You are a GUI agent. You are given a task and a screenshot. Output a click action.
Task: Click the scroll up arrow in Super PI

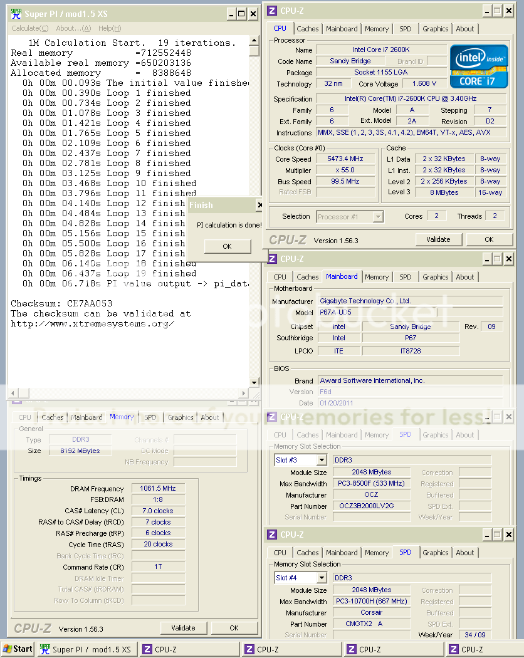pyautogui.click(x=254, y=41)
